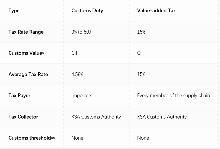This screenshot has height=149, width=220.
Task: Select the 'Tax Payer' row label
Action: coord(19,95)
